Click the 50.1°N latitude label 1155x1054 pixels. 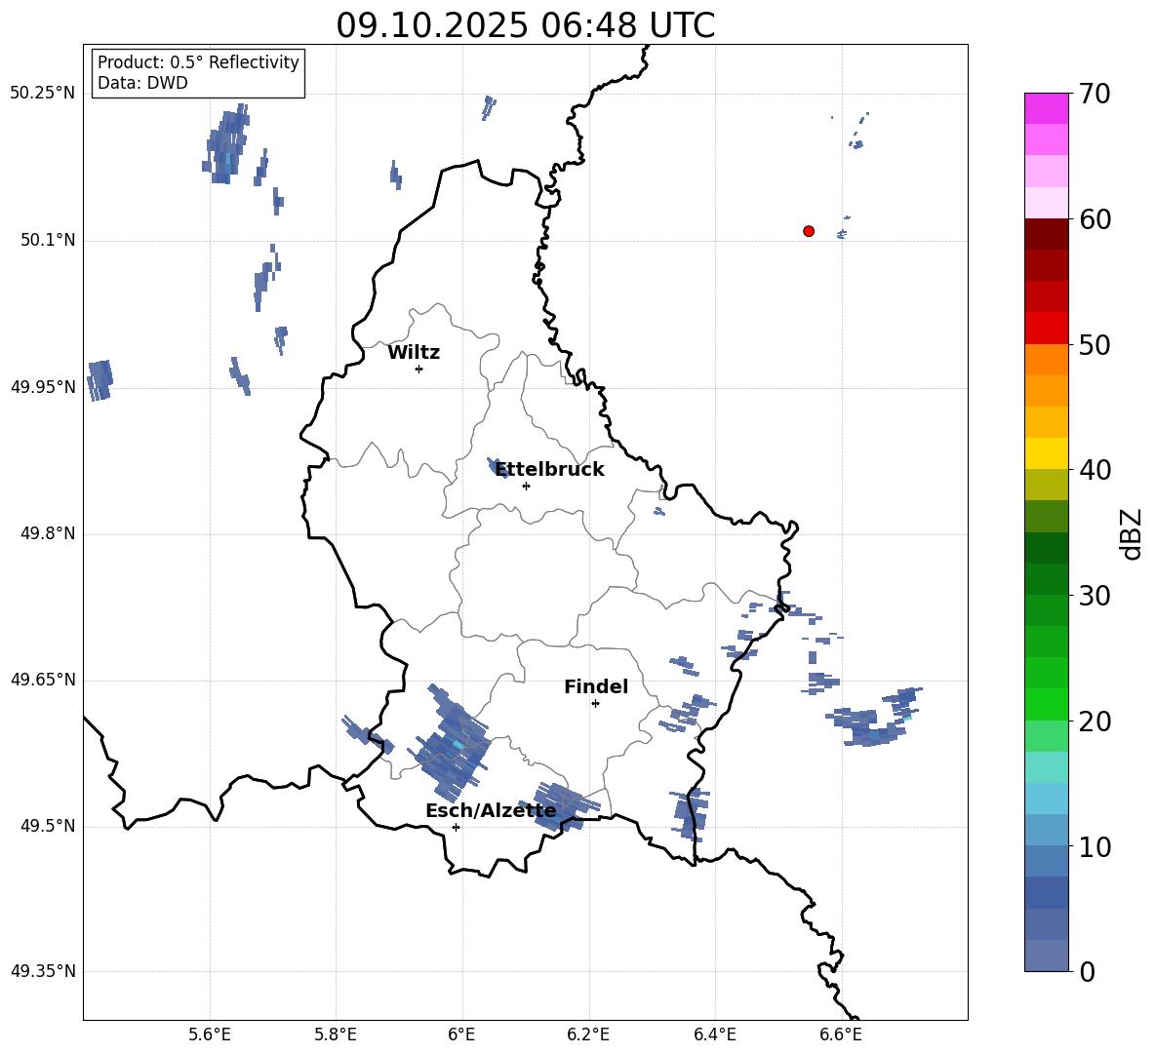pyautogui.click(x=48, y=240)
